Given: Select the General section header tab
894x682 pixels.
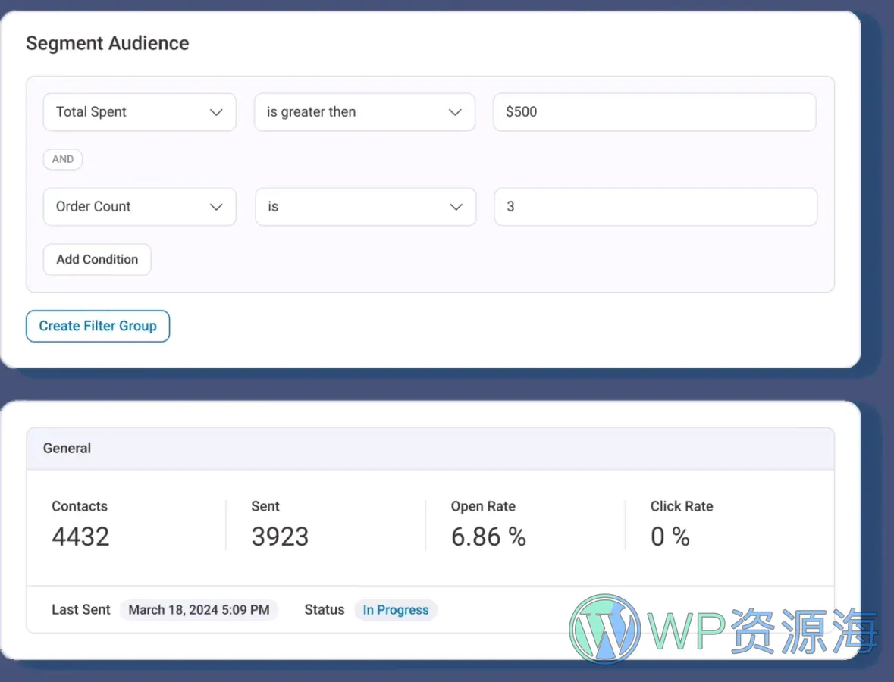Looking at the screenshot, I should 67,448.
